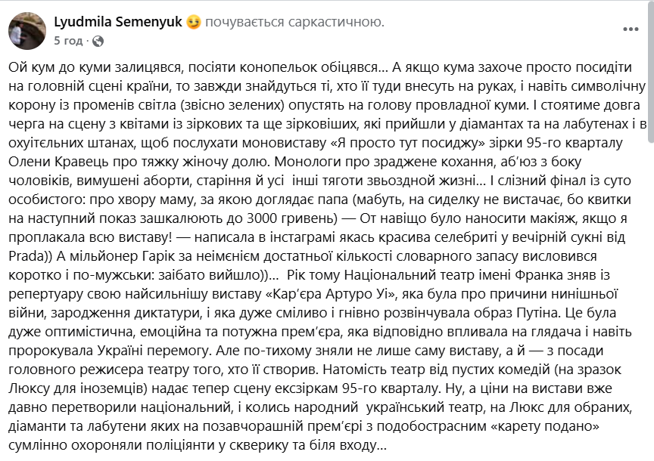
Task: Click the globe public audience icon
Action: tap(98, 40)
